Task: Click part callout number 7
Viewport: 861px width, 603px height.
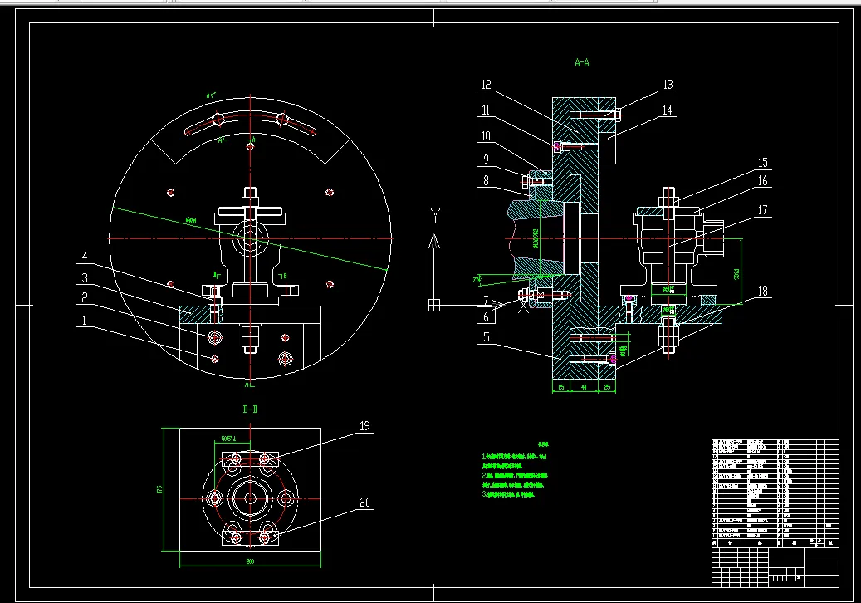Action: click(486, 301)
